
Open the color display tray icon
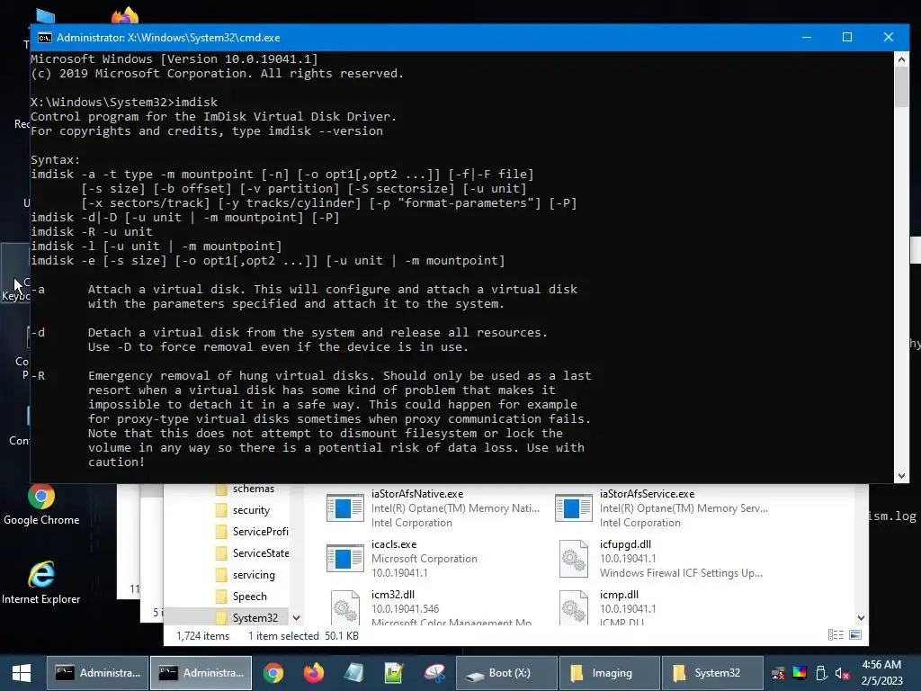[x=800, y=673]
